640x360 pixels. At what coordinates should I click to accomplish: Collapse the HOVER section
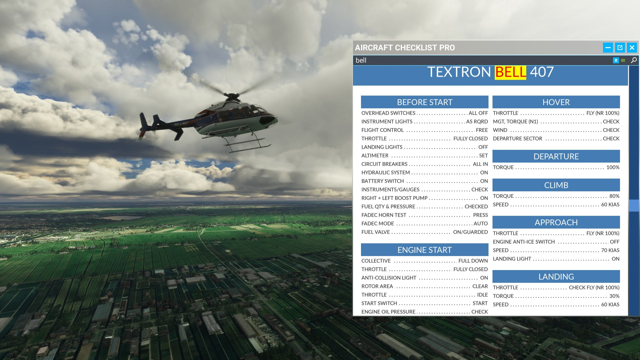[556, 102]
